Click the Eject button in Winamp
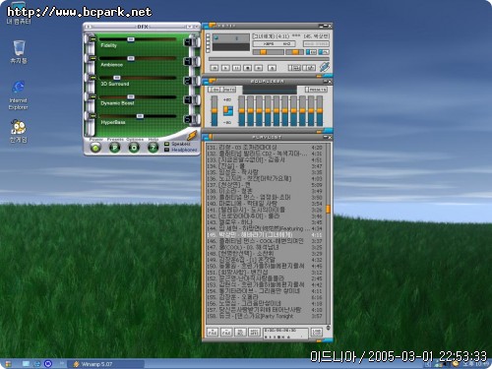This screenshot has height=369, width=492. click(x=272, y=68)
